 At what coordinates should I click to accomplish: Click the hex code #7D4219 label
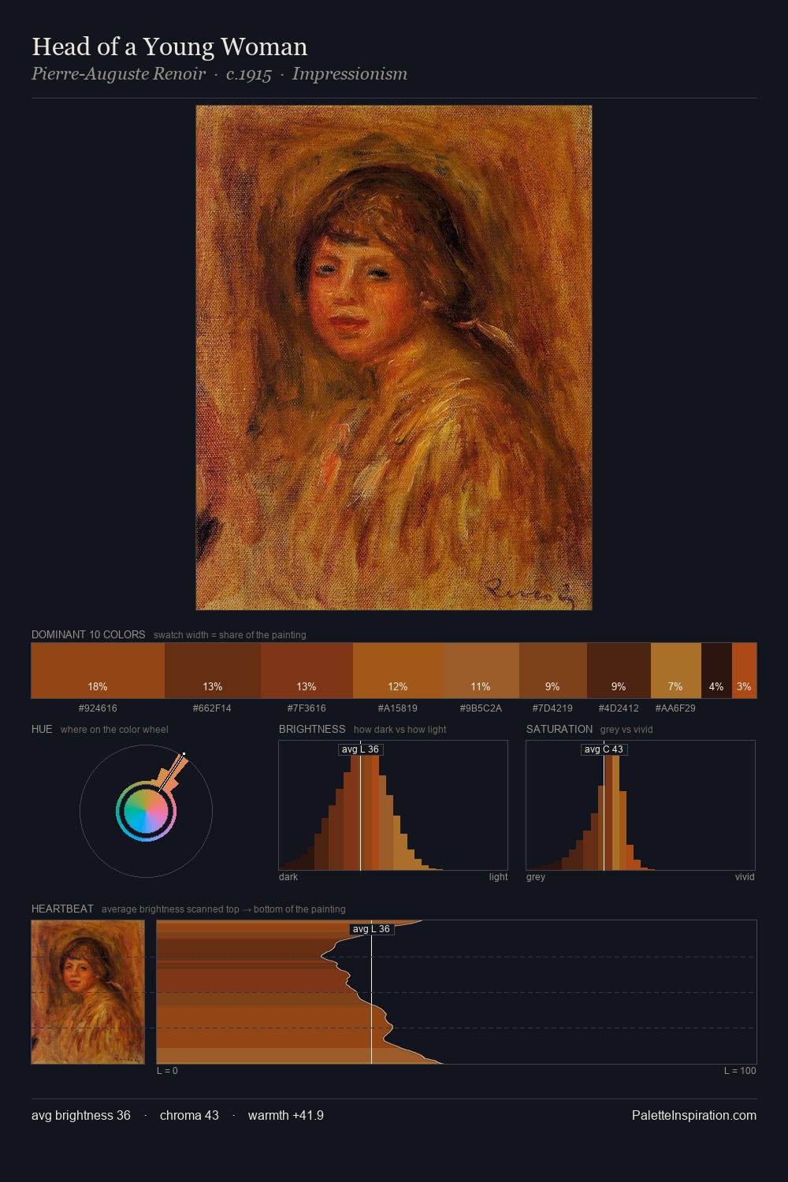[x=552, y=708]
